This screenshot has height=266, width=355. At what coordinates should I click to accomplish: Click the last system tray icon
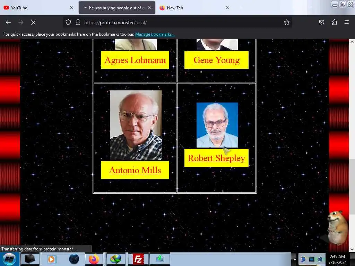pos(320,259)
